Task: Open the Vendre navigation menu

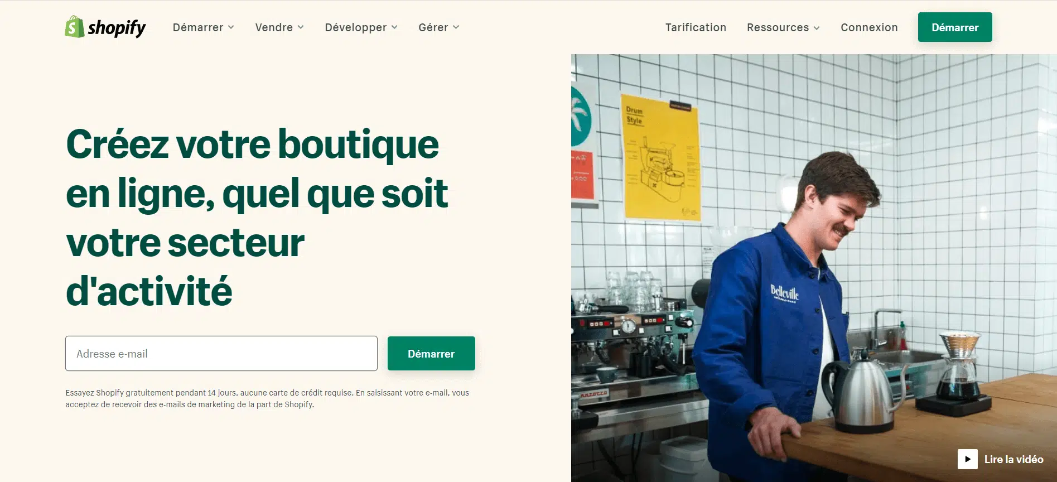Action: [x=274, y=27]
